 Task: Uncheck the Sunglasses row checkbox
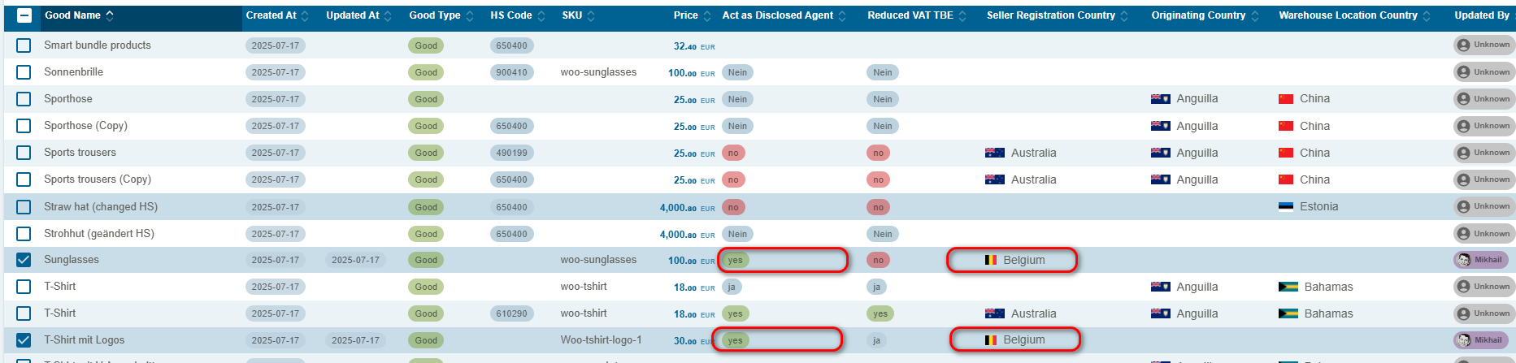click(24, 260)
